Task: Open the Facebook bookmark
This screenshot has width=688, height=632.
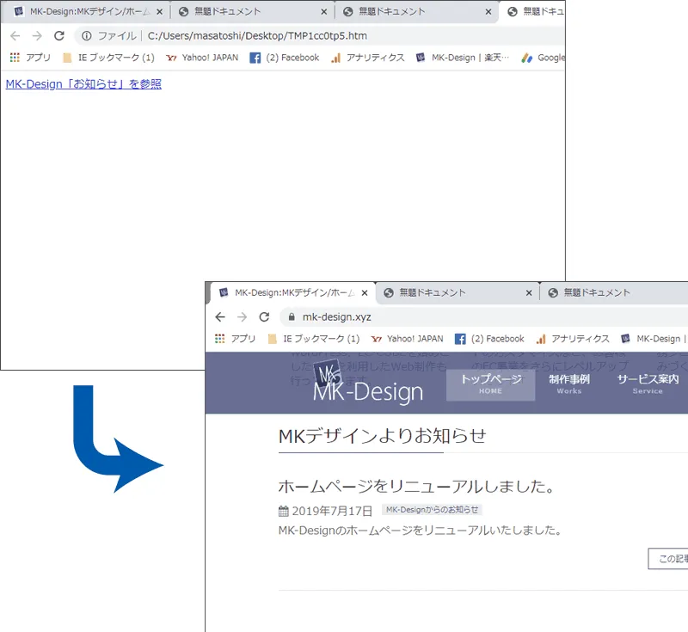Action: [284, 58]
